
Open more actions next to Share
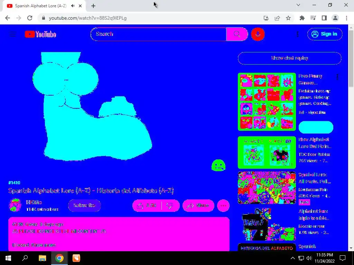(223, 206)
